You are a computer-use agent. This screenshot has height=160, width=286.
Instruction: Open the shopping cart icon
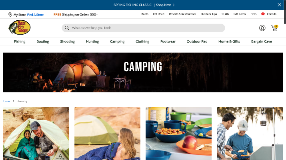tap(274, 28)
